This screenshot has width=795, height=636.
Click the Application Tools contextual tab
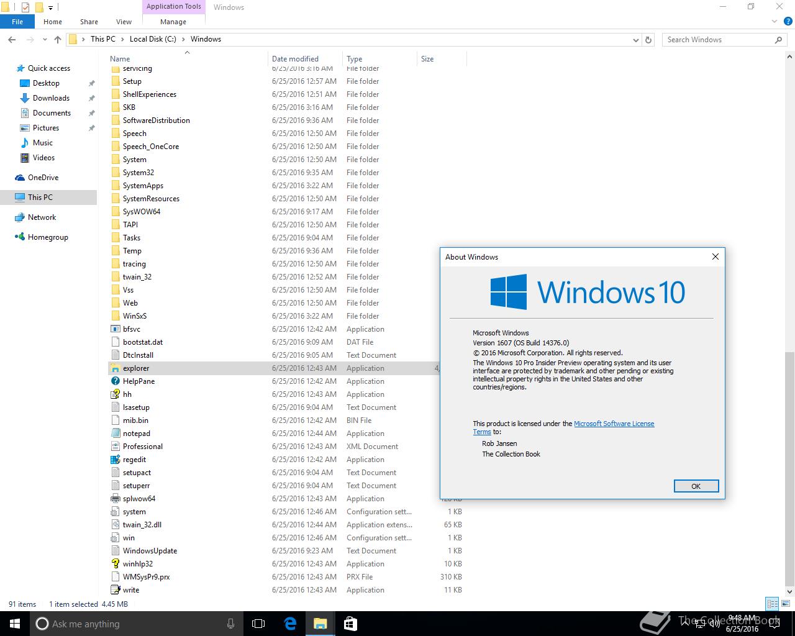point(174,6)
